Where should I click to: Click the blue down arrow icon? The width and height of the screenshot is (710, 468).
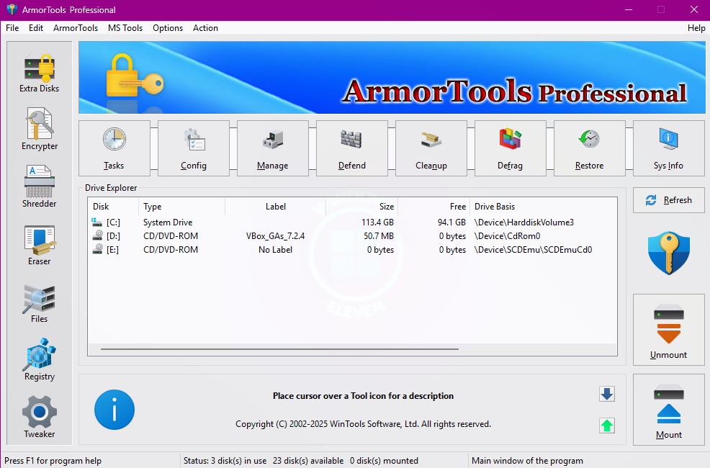coord(607,394)
